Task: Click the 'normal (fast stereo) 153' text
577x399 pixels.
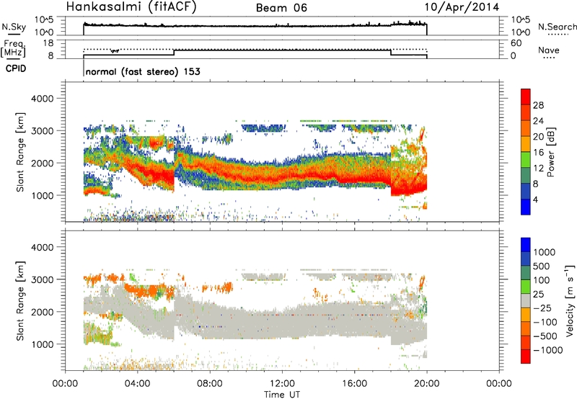Action: click(x=143, y=71)
